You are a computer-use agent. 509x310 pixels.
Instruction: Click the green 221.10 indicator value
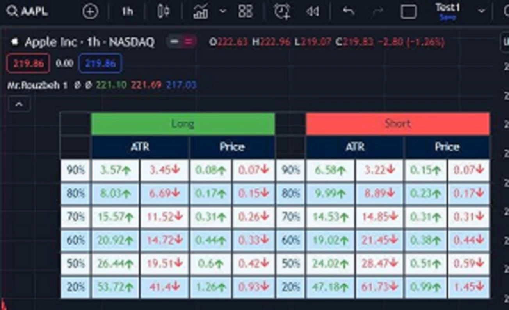coord(111,85)
